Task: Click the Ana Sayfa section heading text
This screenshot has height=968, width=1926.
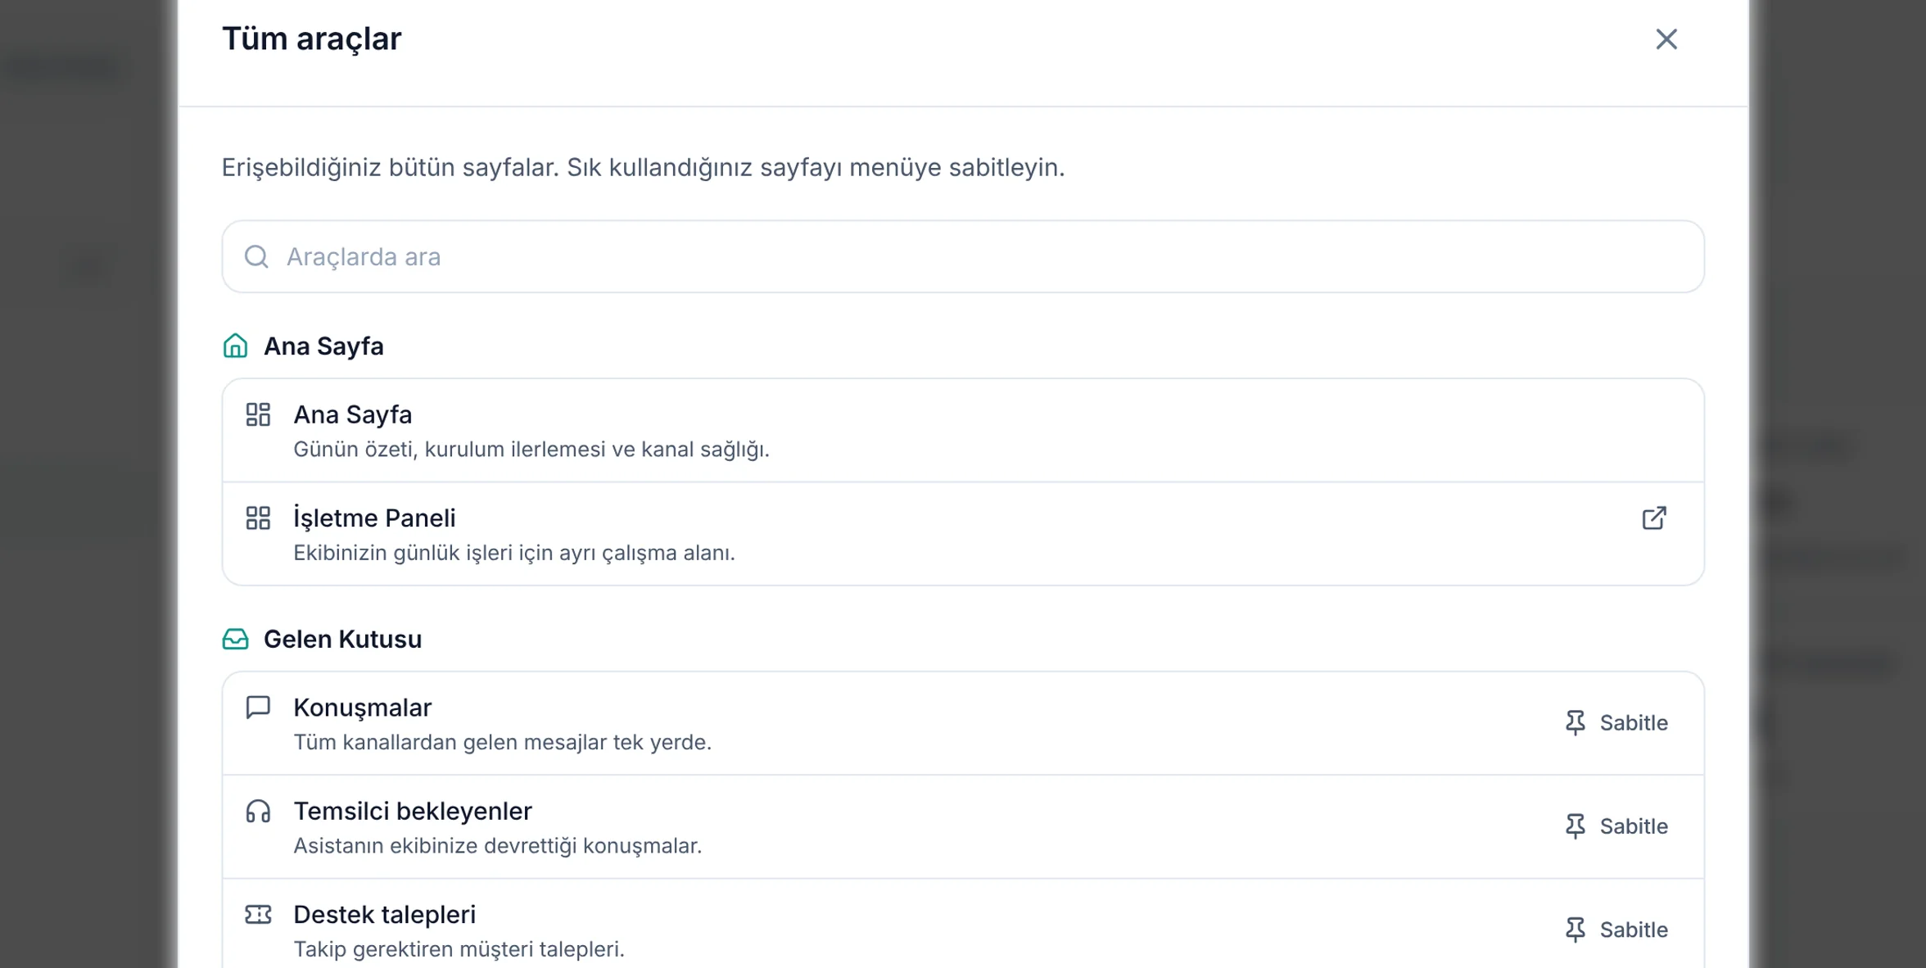Action: click(323, 346)
